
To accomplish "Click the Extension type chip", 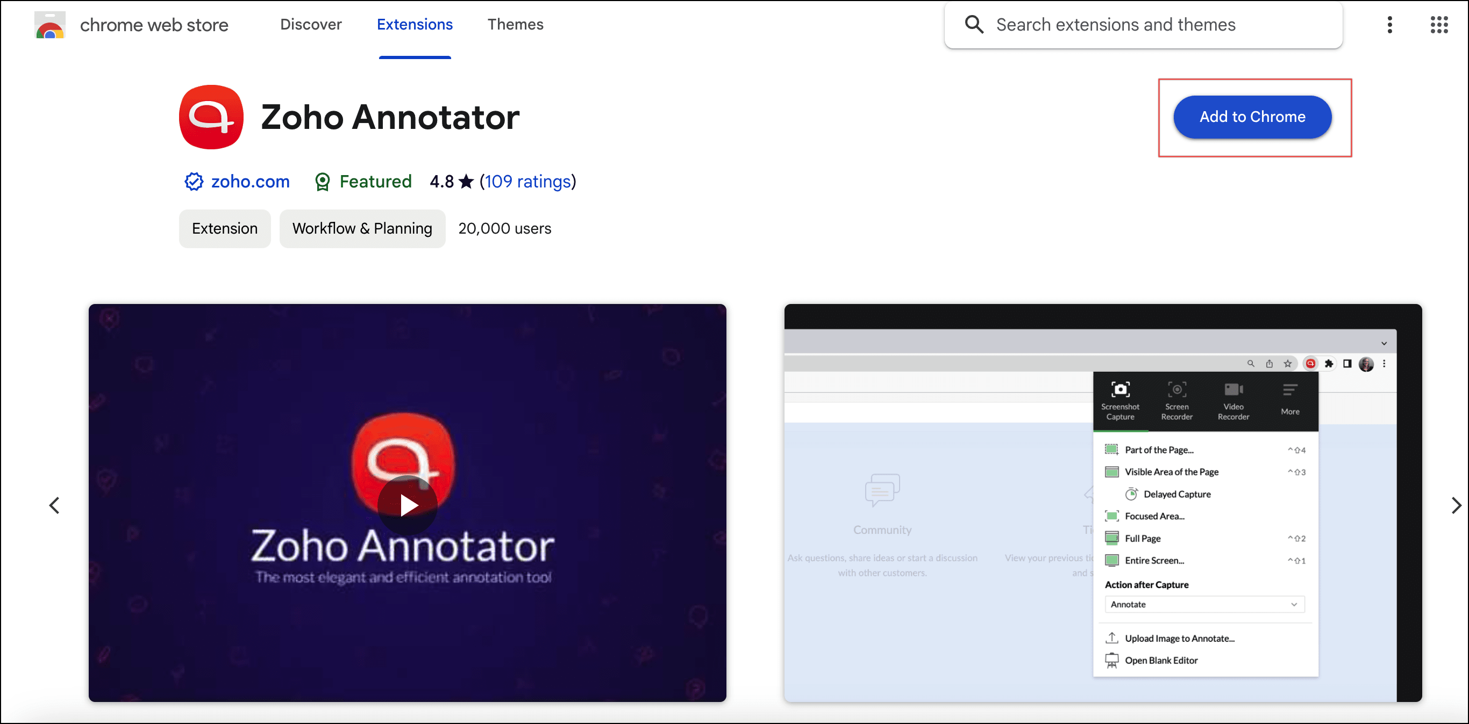I will coord(224,228).
